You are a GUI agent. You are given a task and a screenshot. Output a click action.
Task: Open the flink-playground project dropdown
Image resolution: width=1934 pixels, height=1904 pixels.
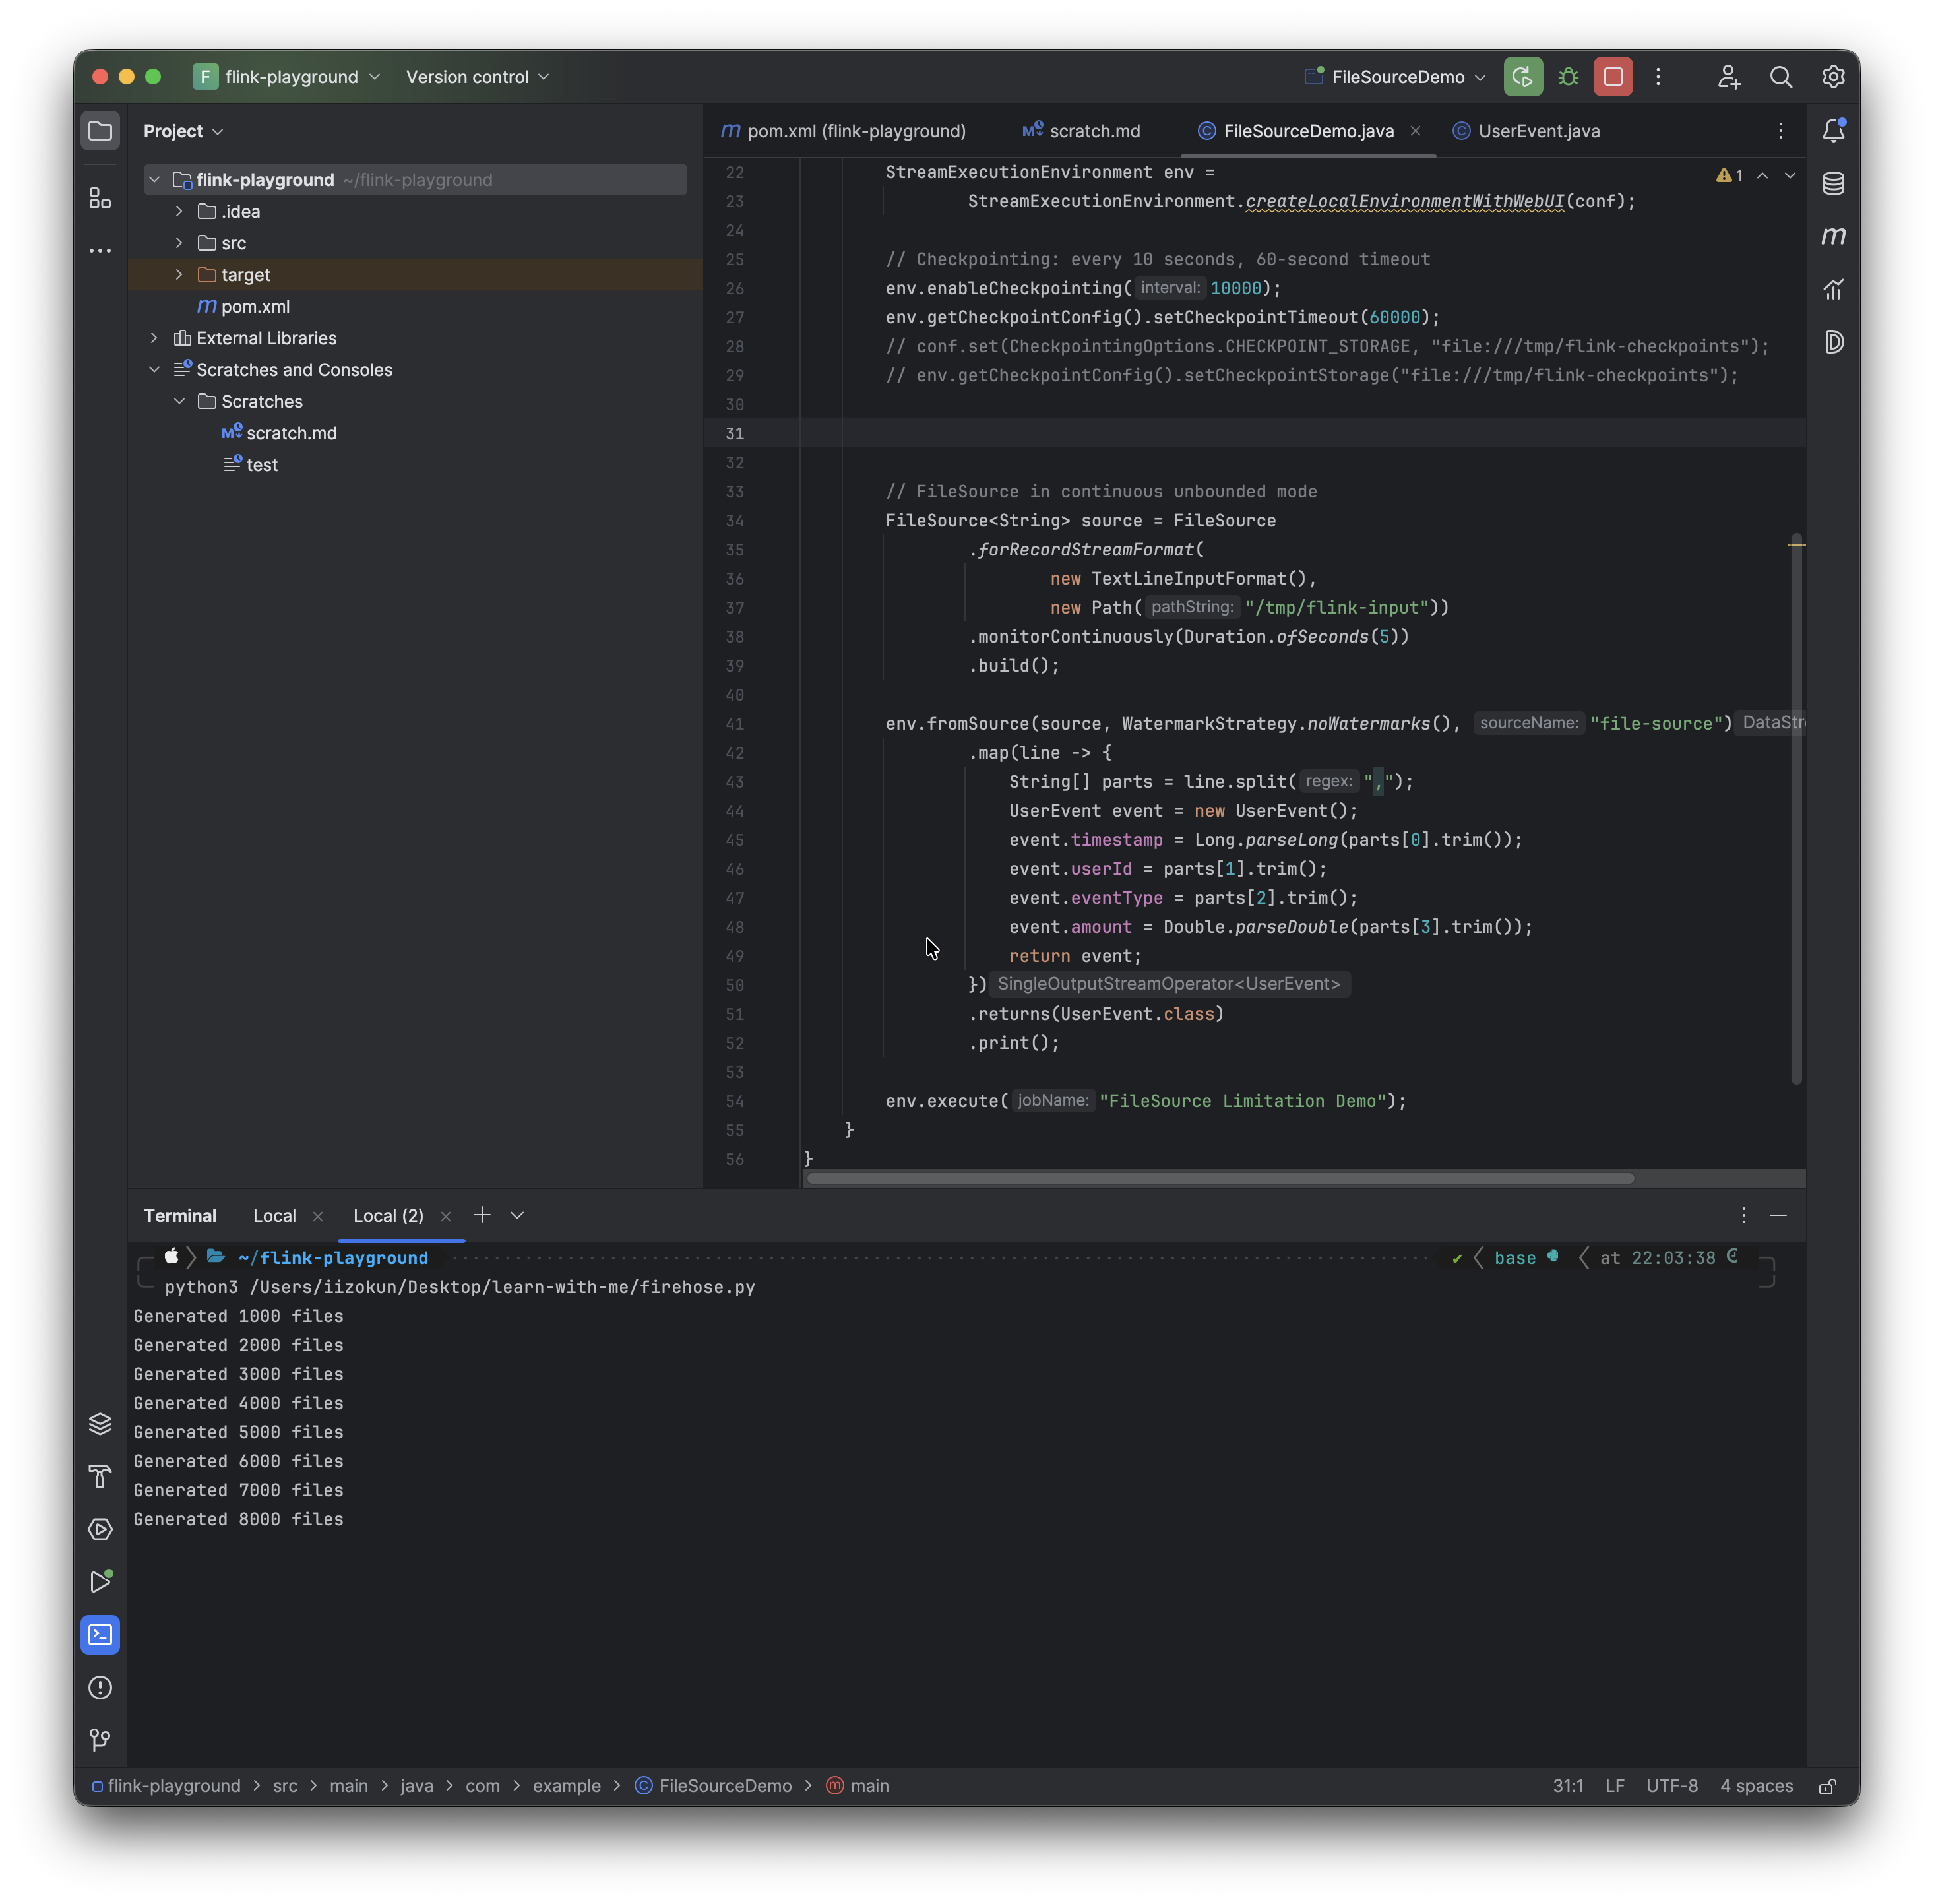pyautogui.click(x=287, y=77)
